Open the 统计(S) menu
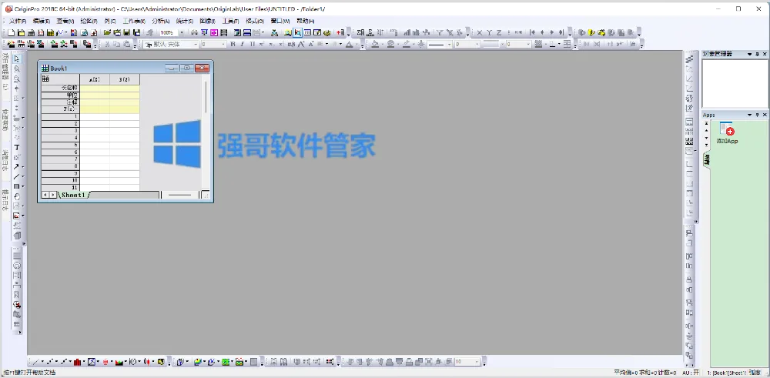Screen dimensions: 770x378 [x=185, y=21]
